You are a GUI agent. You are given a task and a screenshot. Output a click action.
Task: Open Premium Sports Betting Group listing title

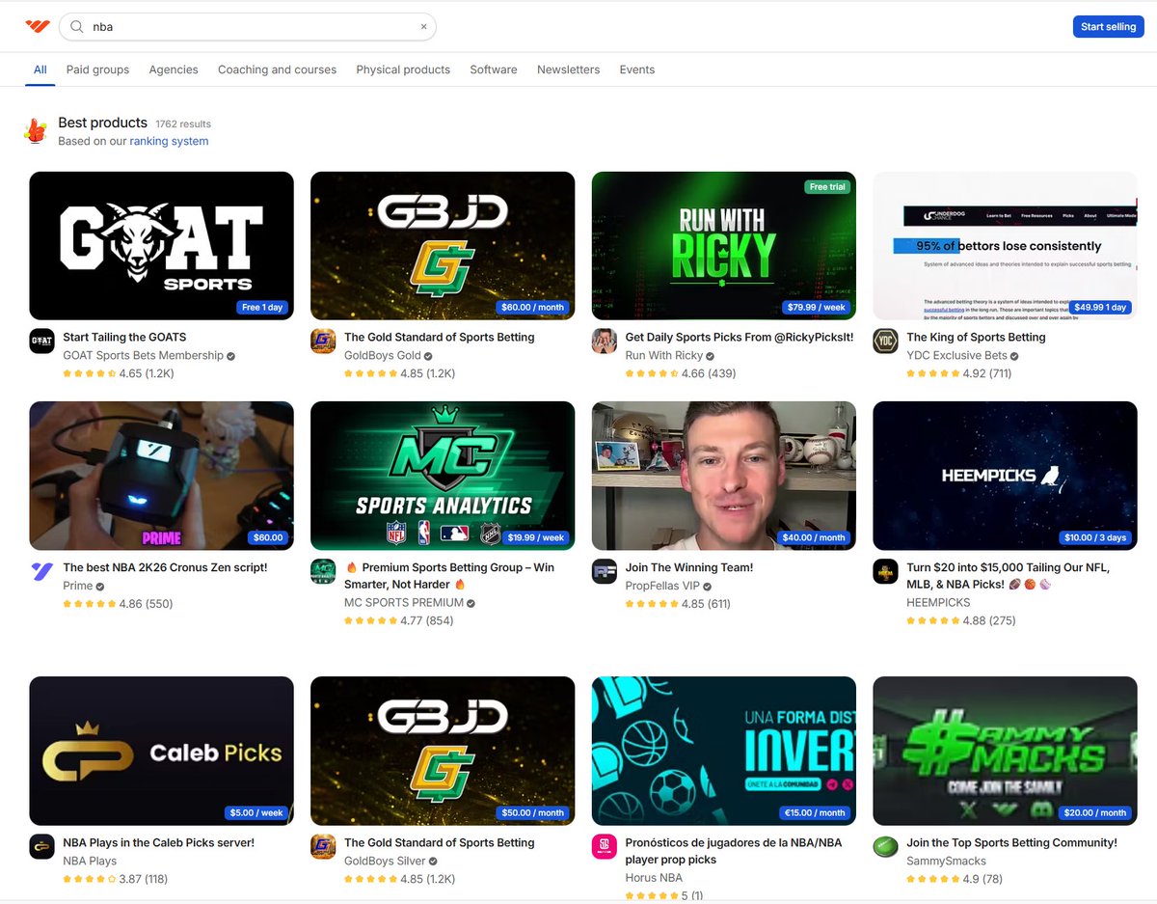[449, 575]
